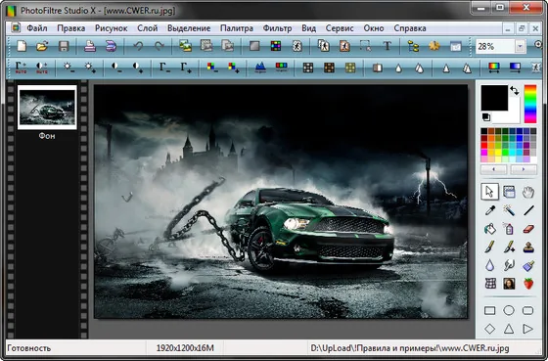Select the Retouch wide brush tool
Viewport: 548px width, 361px height.
click(x=528, y=265)
